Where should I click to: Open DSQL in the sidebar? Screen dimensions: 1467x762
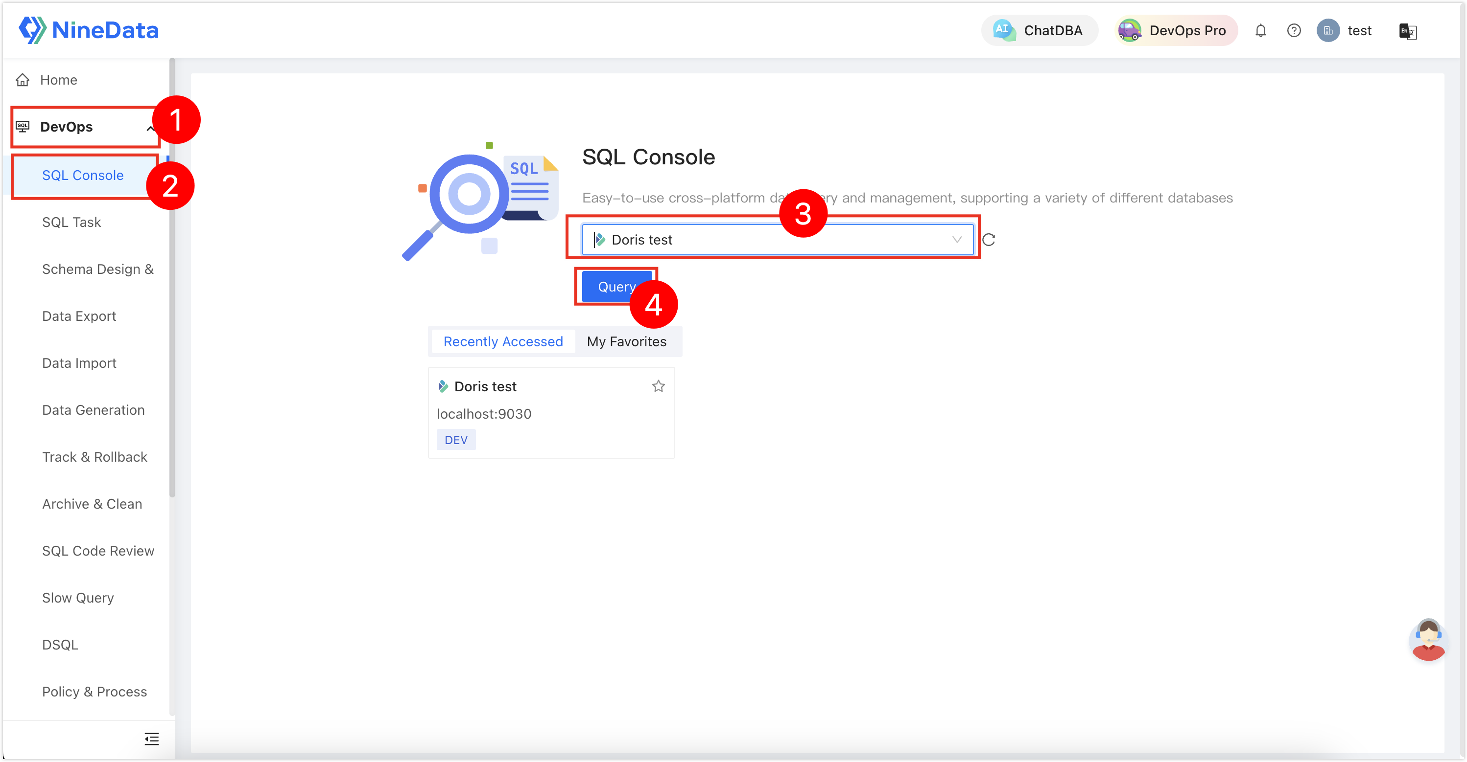click(x=60, y=644)
